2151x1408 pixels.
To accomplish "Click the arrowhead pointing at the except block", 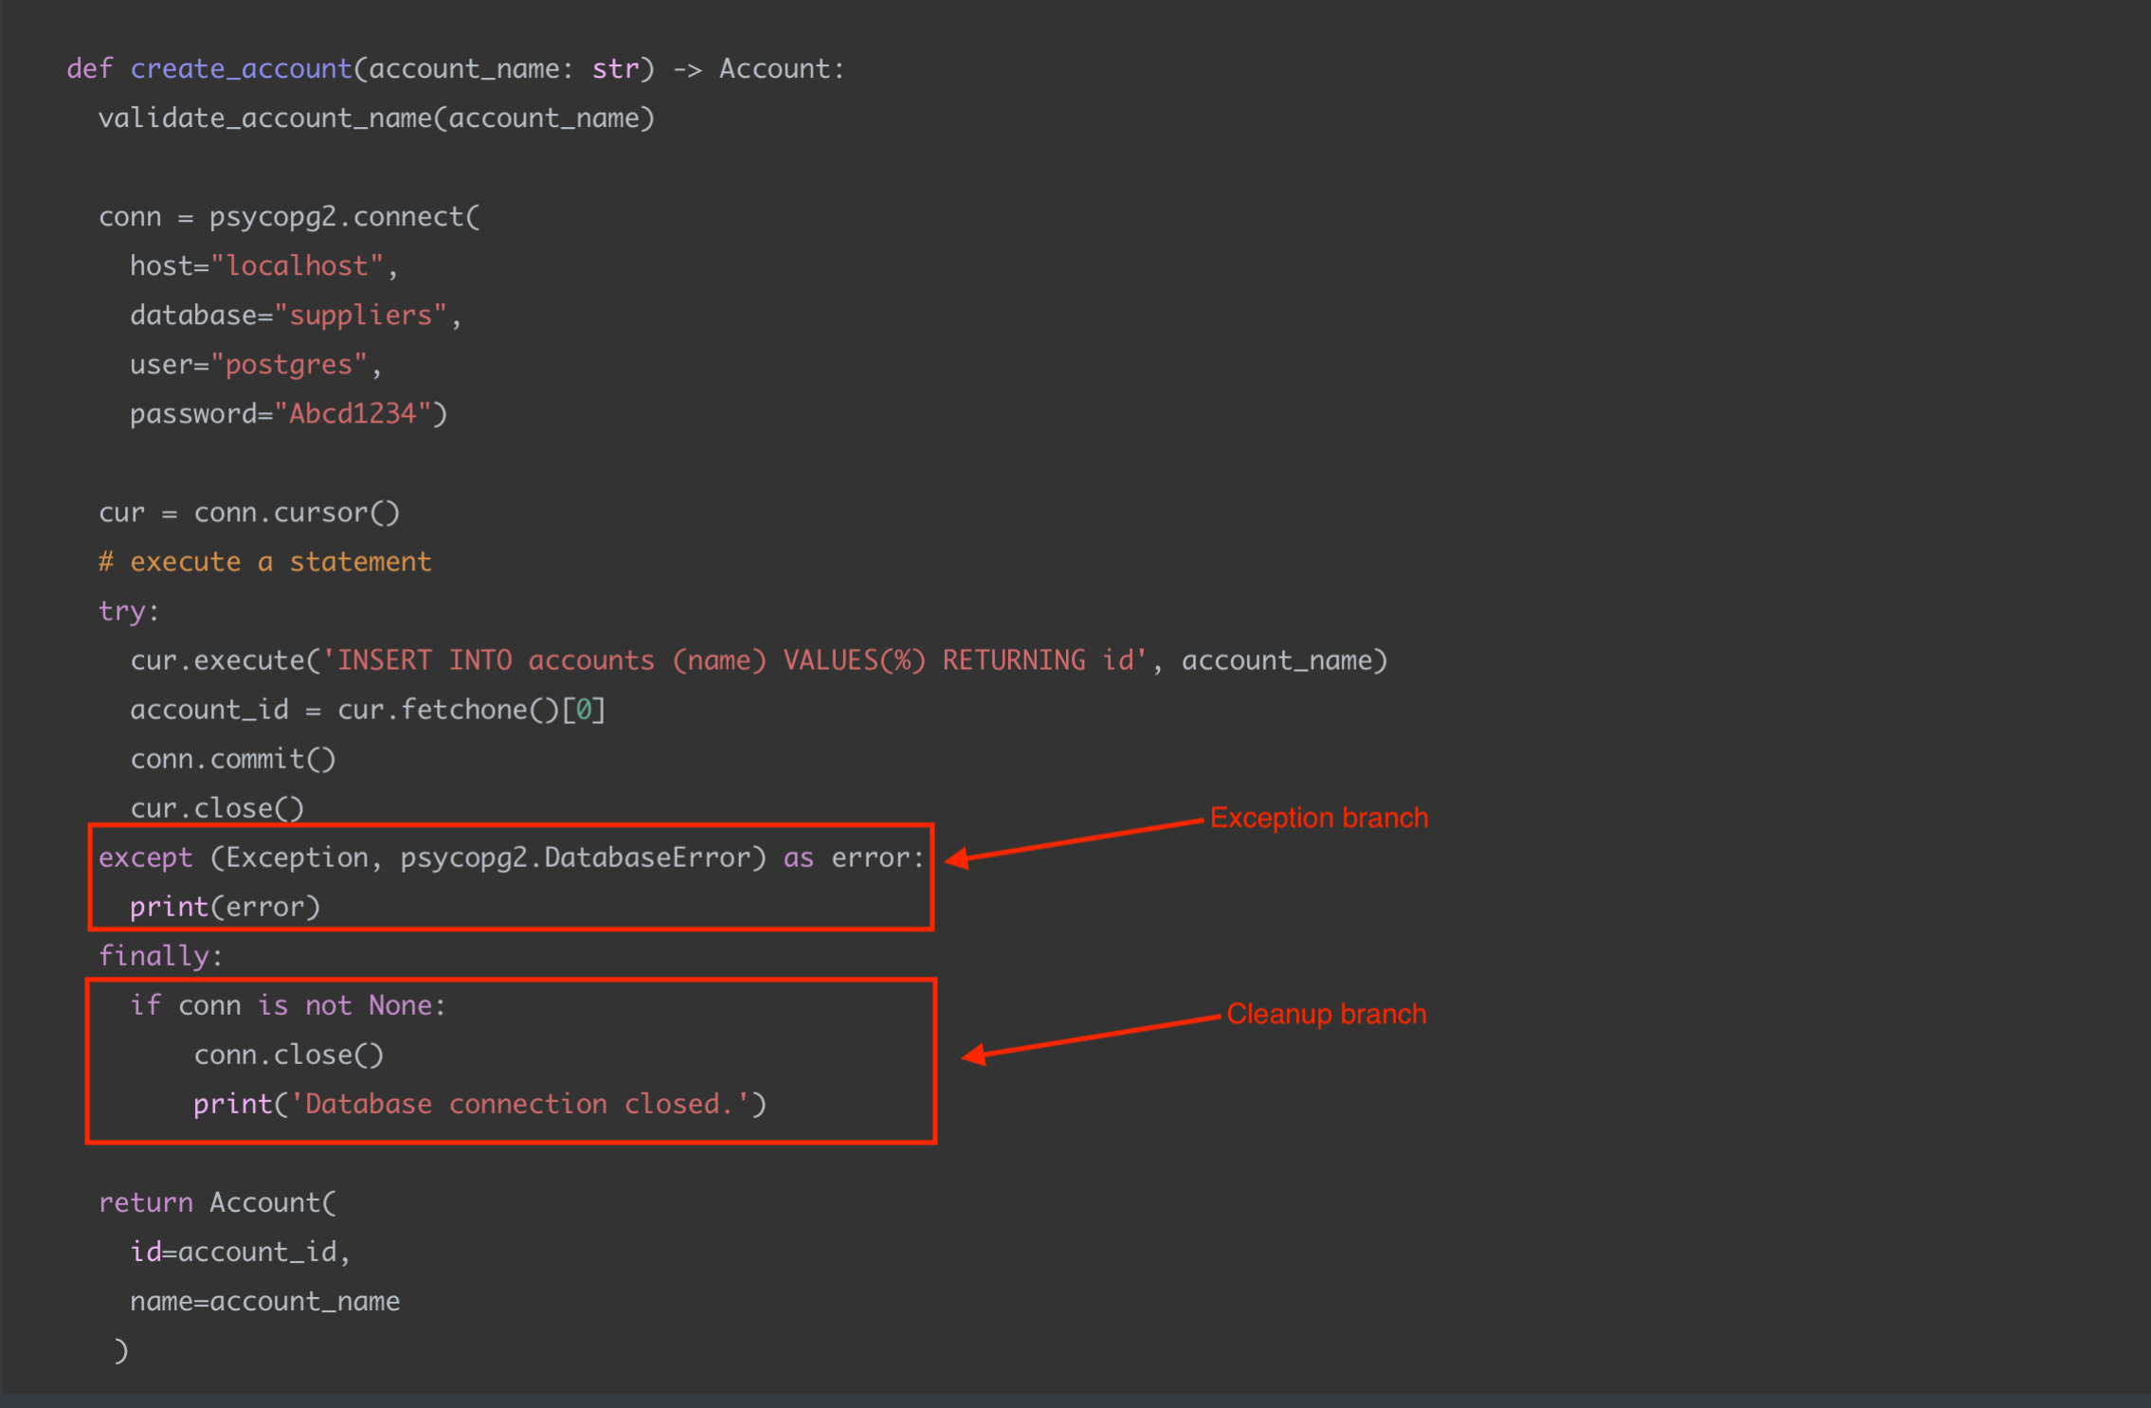I will pos(958,859).
